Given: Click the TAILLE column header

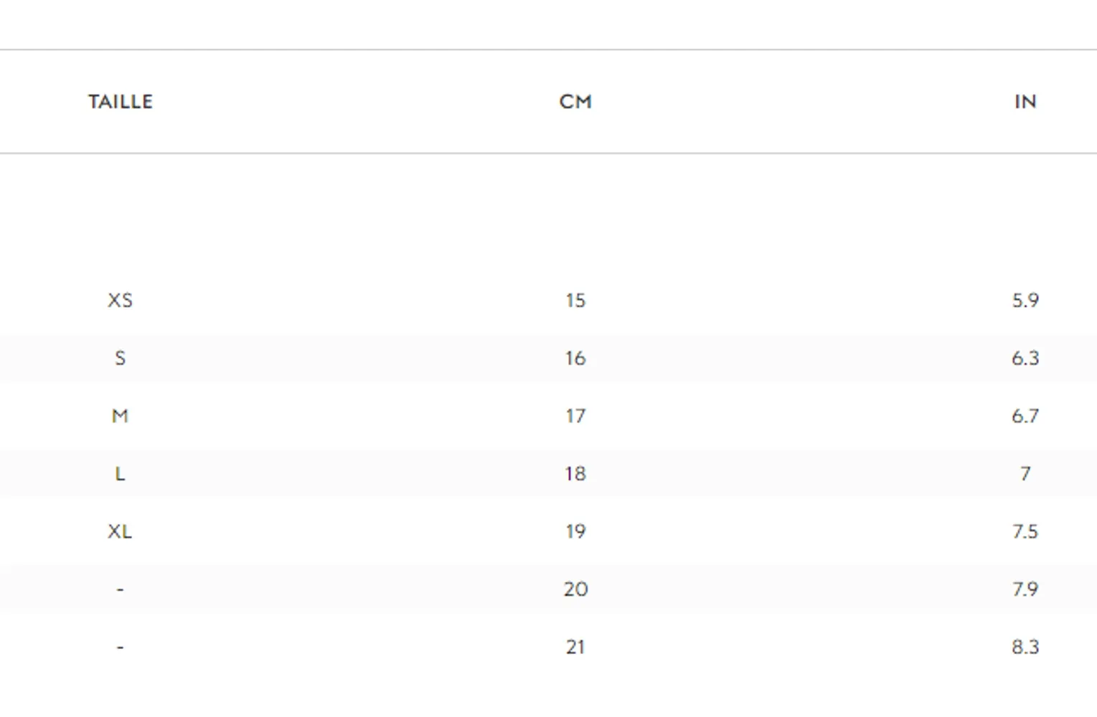Looking at the screenshot, I should (x=121, y=102).
